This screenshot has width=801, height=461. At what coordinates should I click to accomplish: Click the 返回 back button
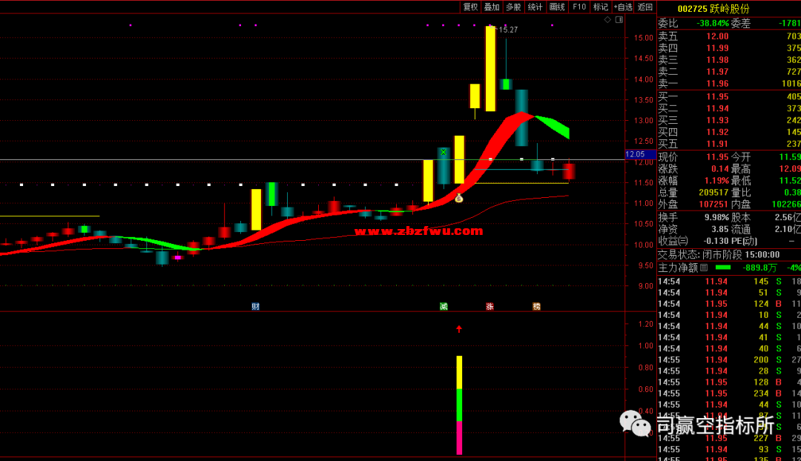coord(645,7)
